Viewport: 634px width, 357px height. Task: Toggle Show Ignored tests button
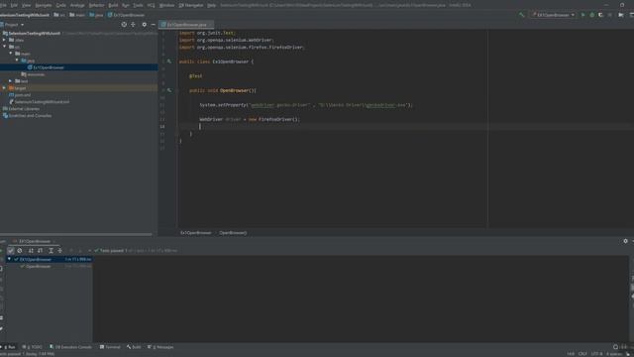pyautogui.click(x=20, y=251)
